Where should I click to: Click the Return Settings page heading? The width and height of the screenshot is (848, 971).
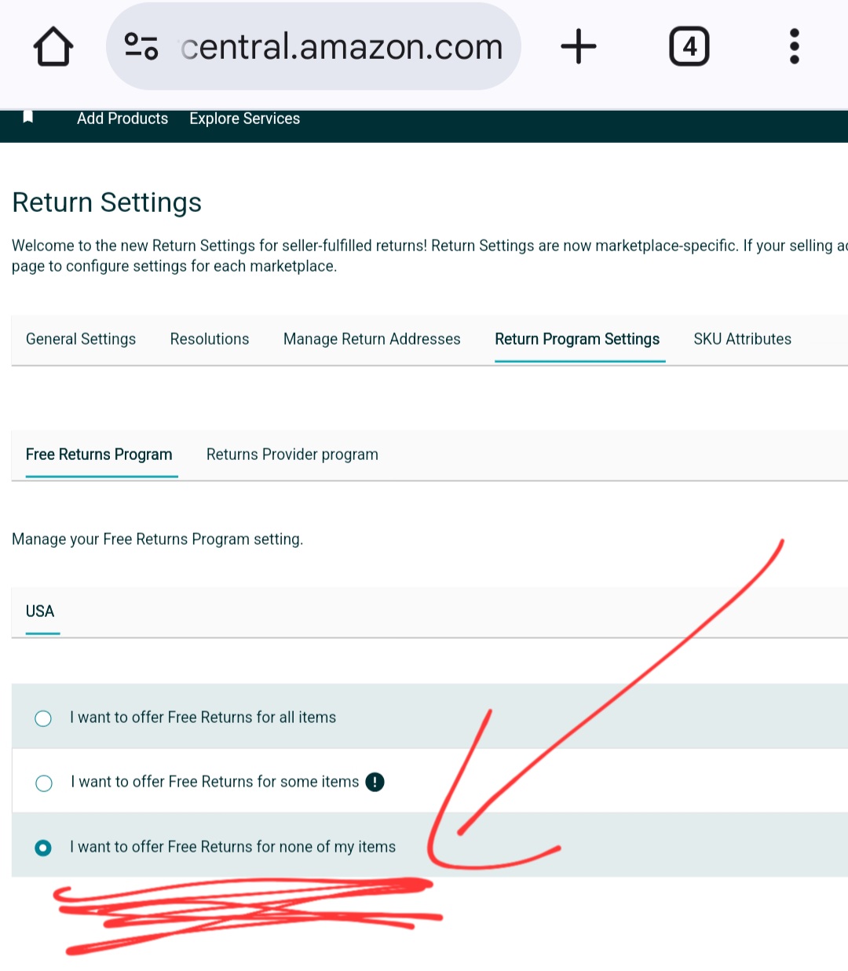point(107,203)
